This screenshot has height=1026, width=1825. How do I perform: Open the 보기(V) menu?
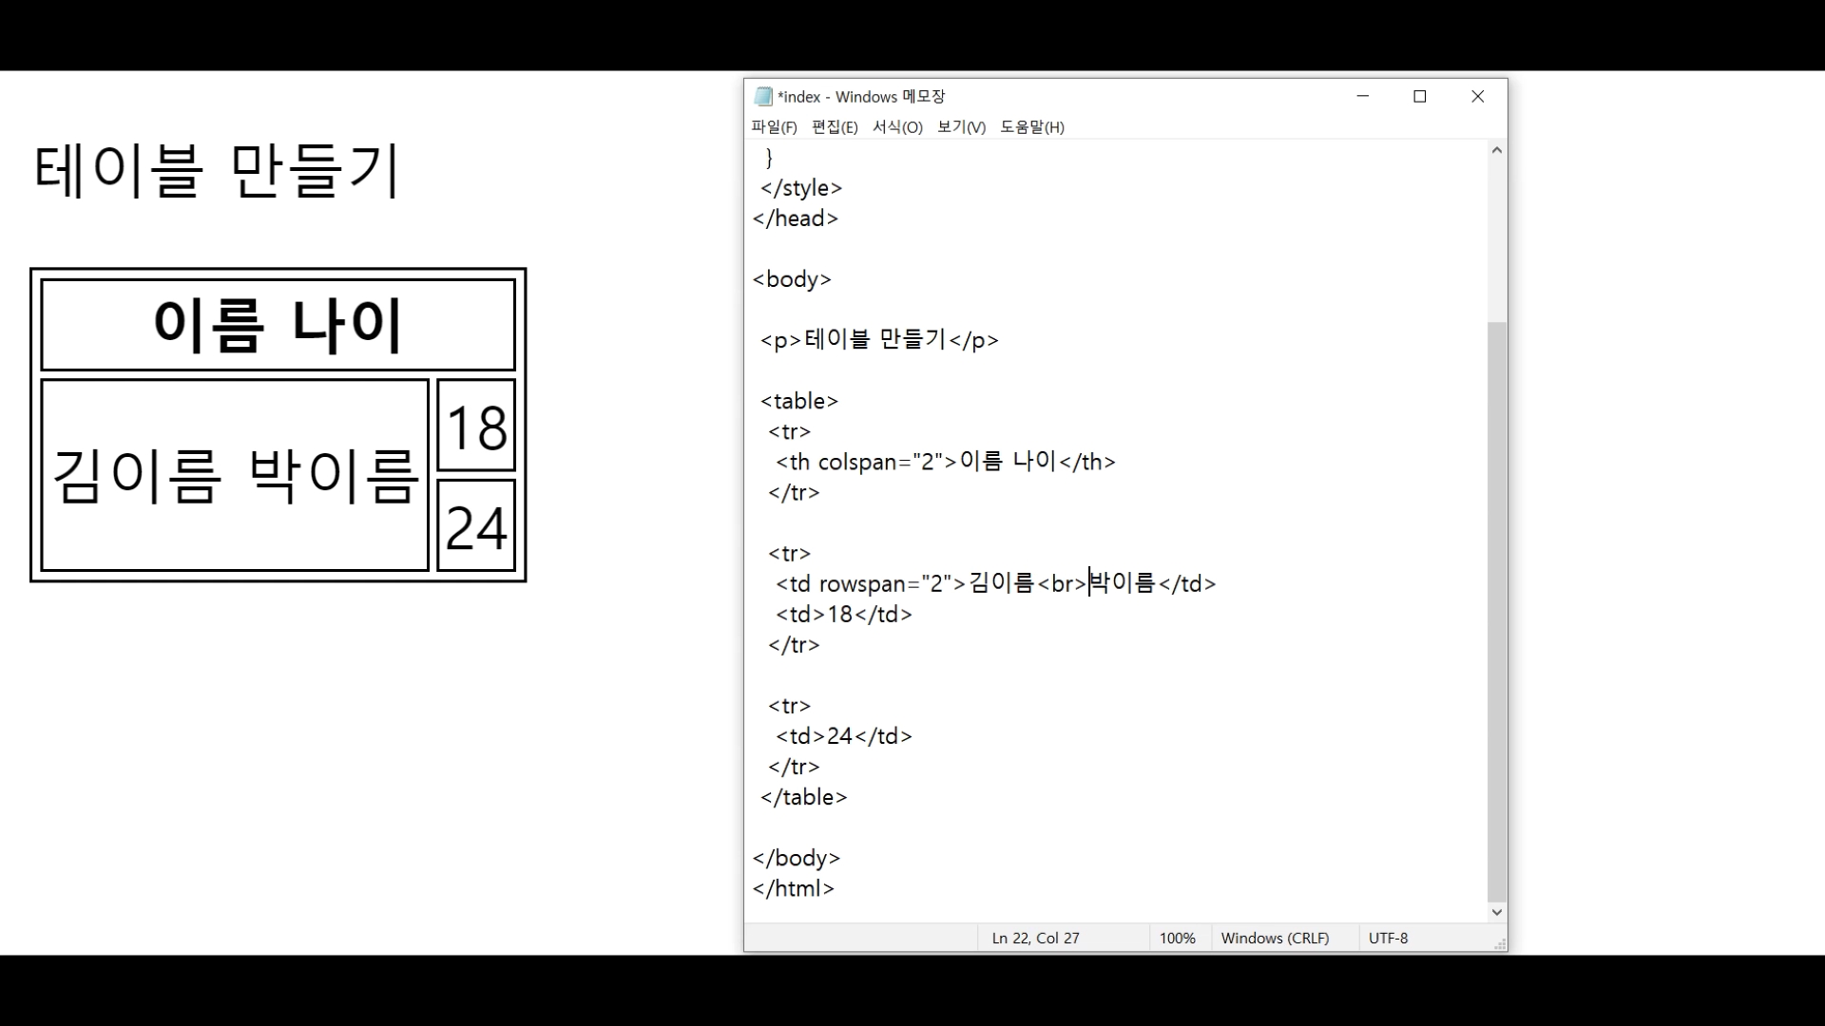pyautogui.click(x=961, y=127)
